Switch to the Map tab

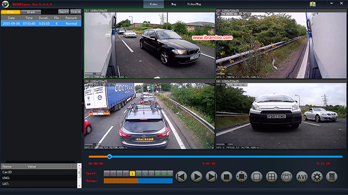click(x=174, y=4)
